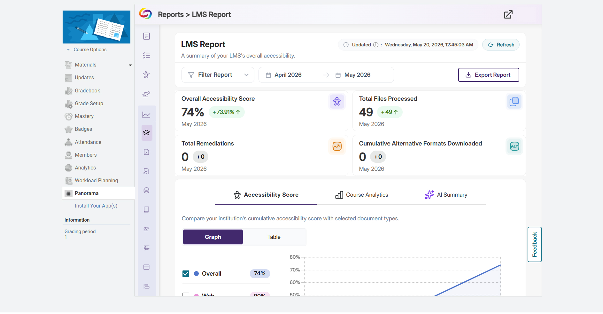This screenshot has width=603, height=314.
Task: Refresh the LMS report data
Action: [x=501, y=45]
